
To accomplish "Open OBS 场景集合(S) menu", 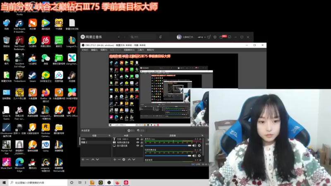I will click(129, 50).
